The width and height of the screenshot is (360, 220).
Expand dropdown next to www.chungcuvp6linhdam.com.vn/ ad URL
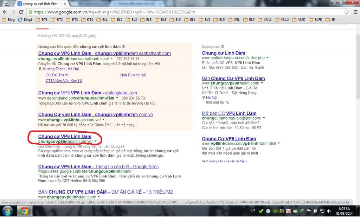point(103,120)
